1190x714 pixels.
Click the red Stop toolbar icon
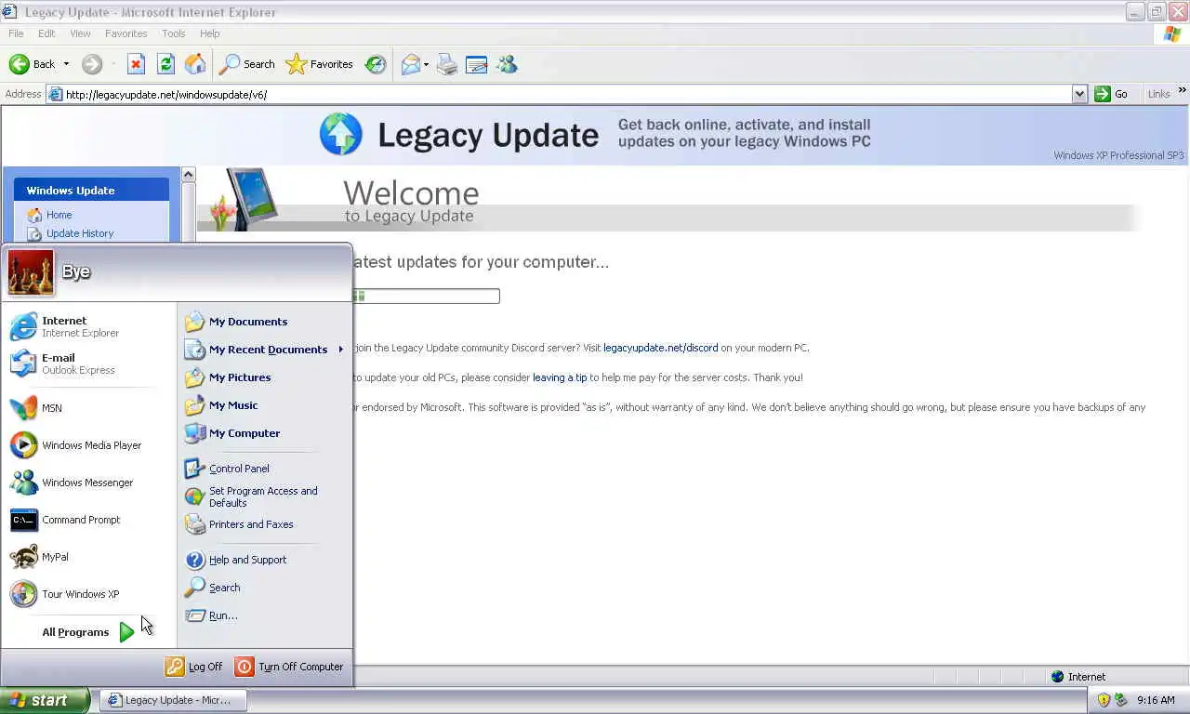click(136, 64)
